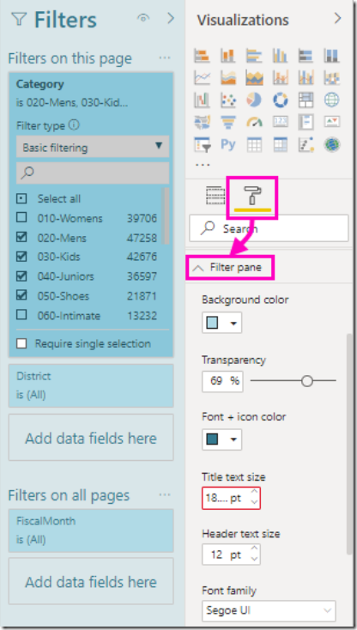Click the Category filter search box

tap(93, 173)
